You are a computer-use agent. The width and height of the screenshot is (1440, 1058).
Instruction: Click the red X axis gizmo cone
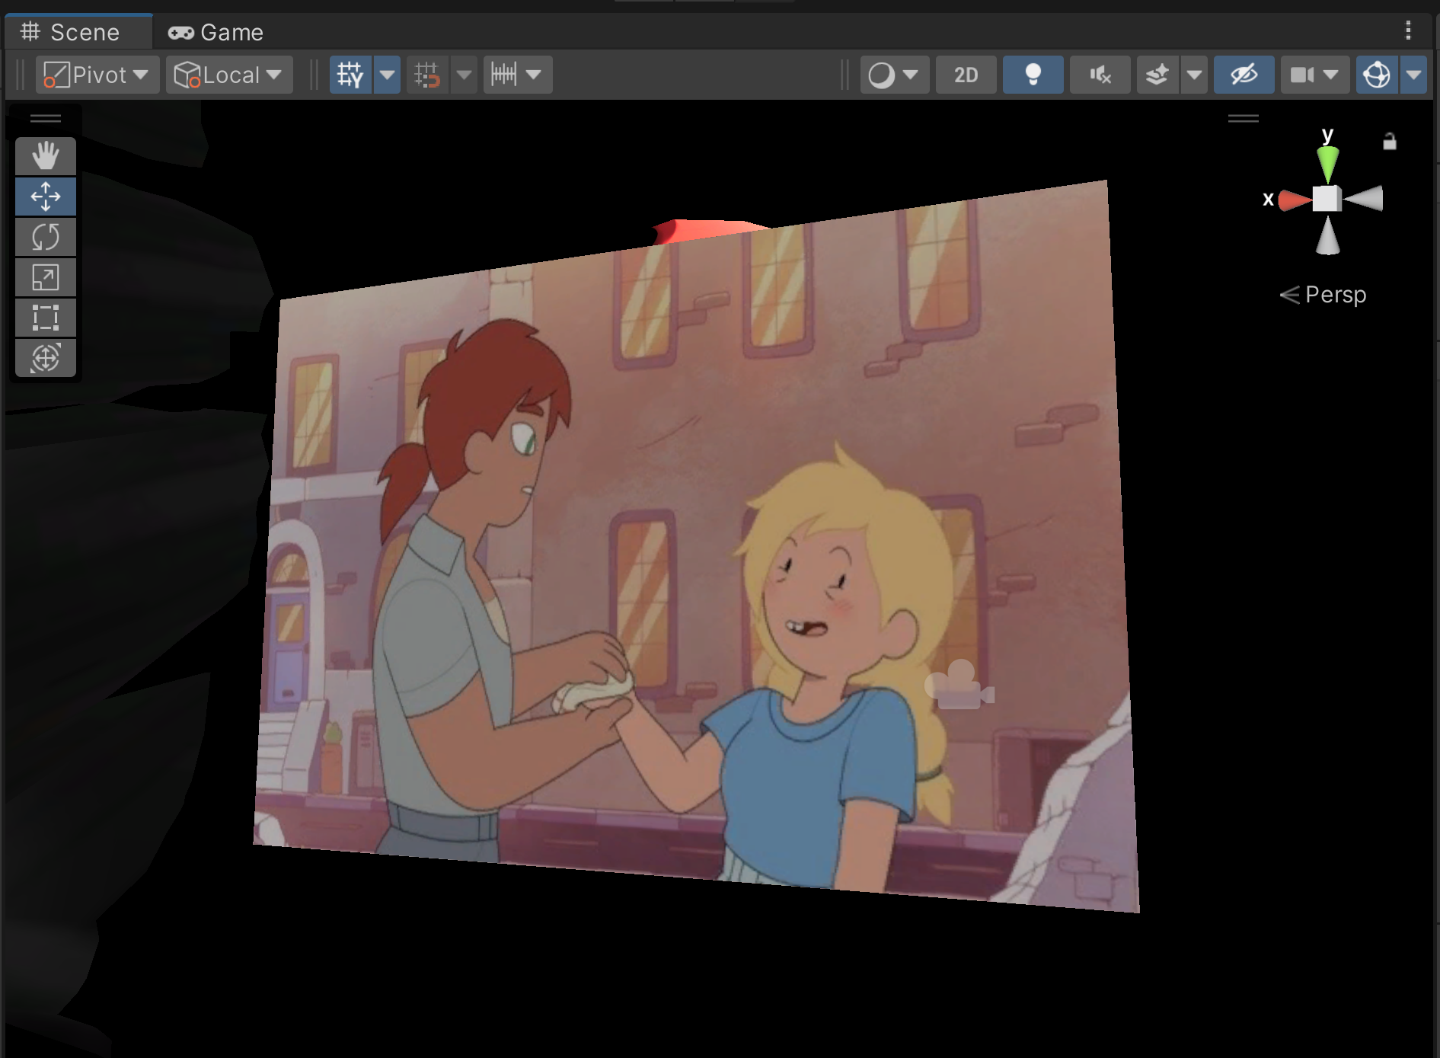tap(1295, 200)
